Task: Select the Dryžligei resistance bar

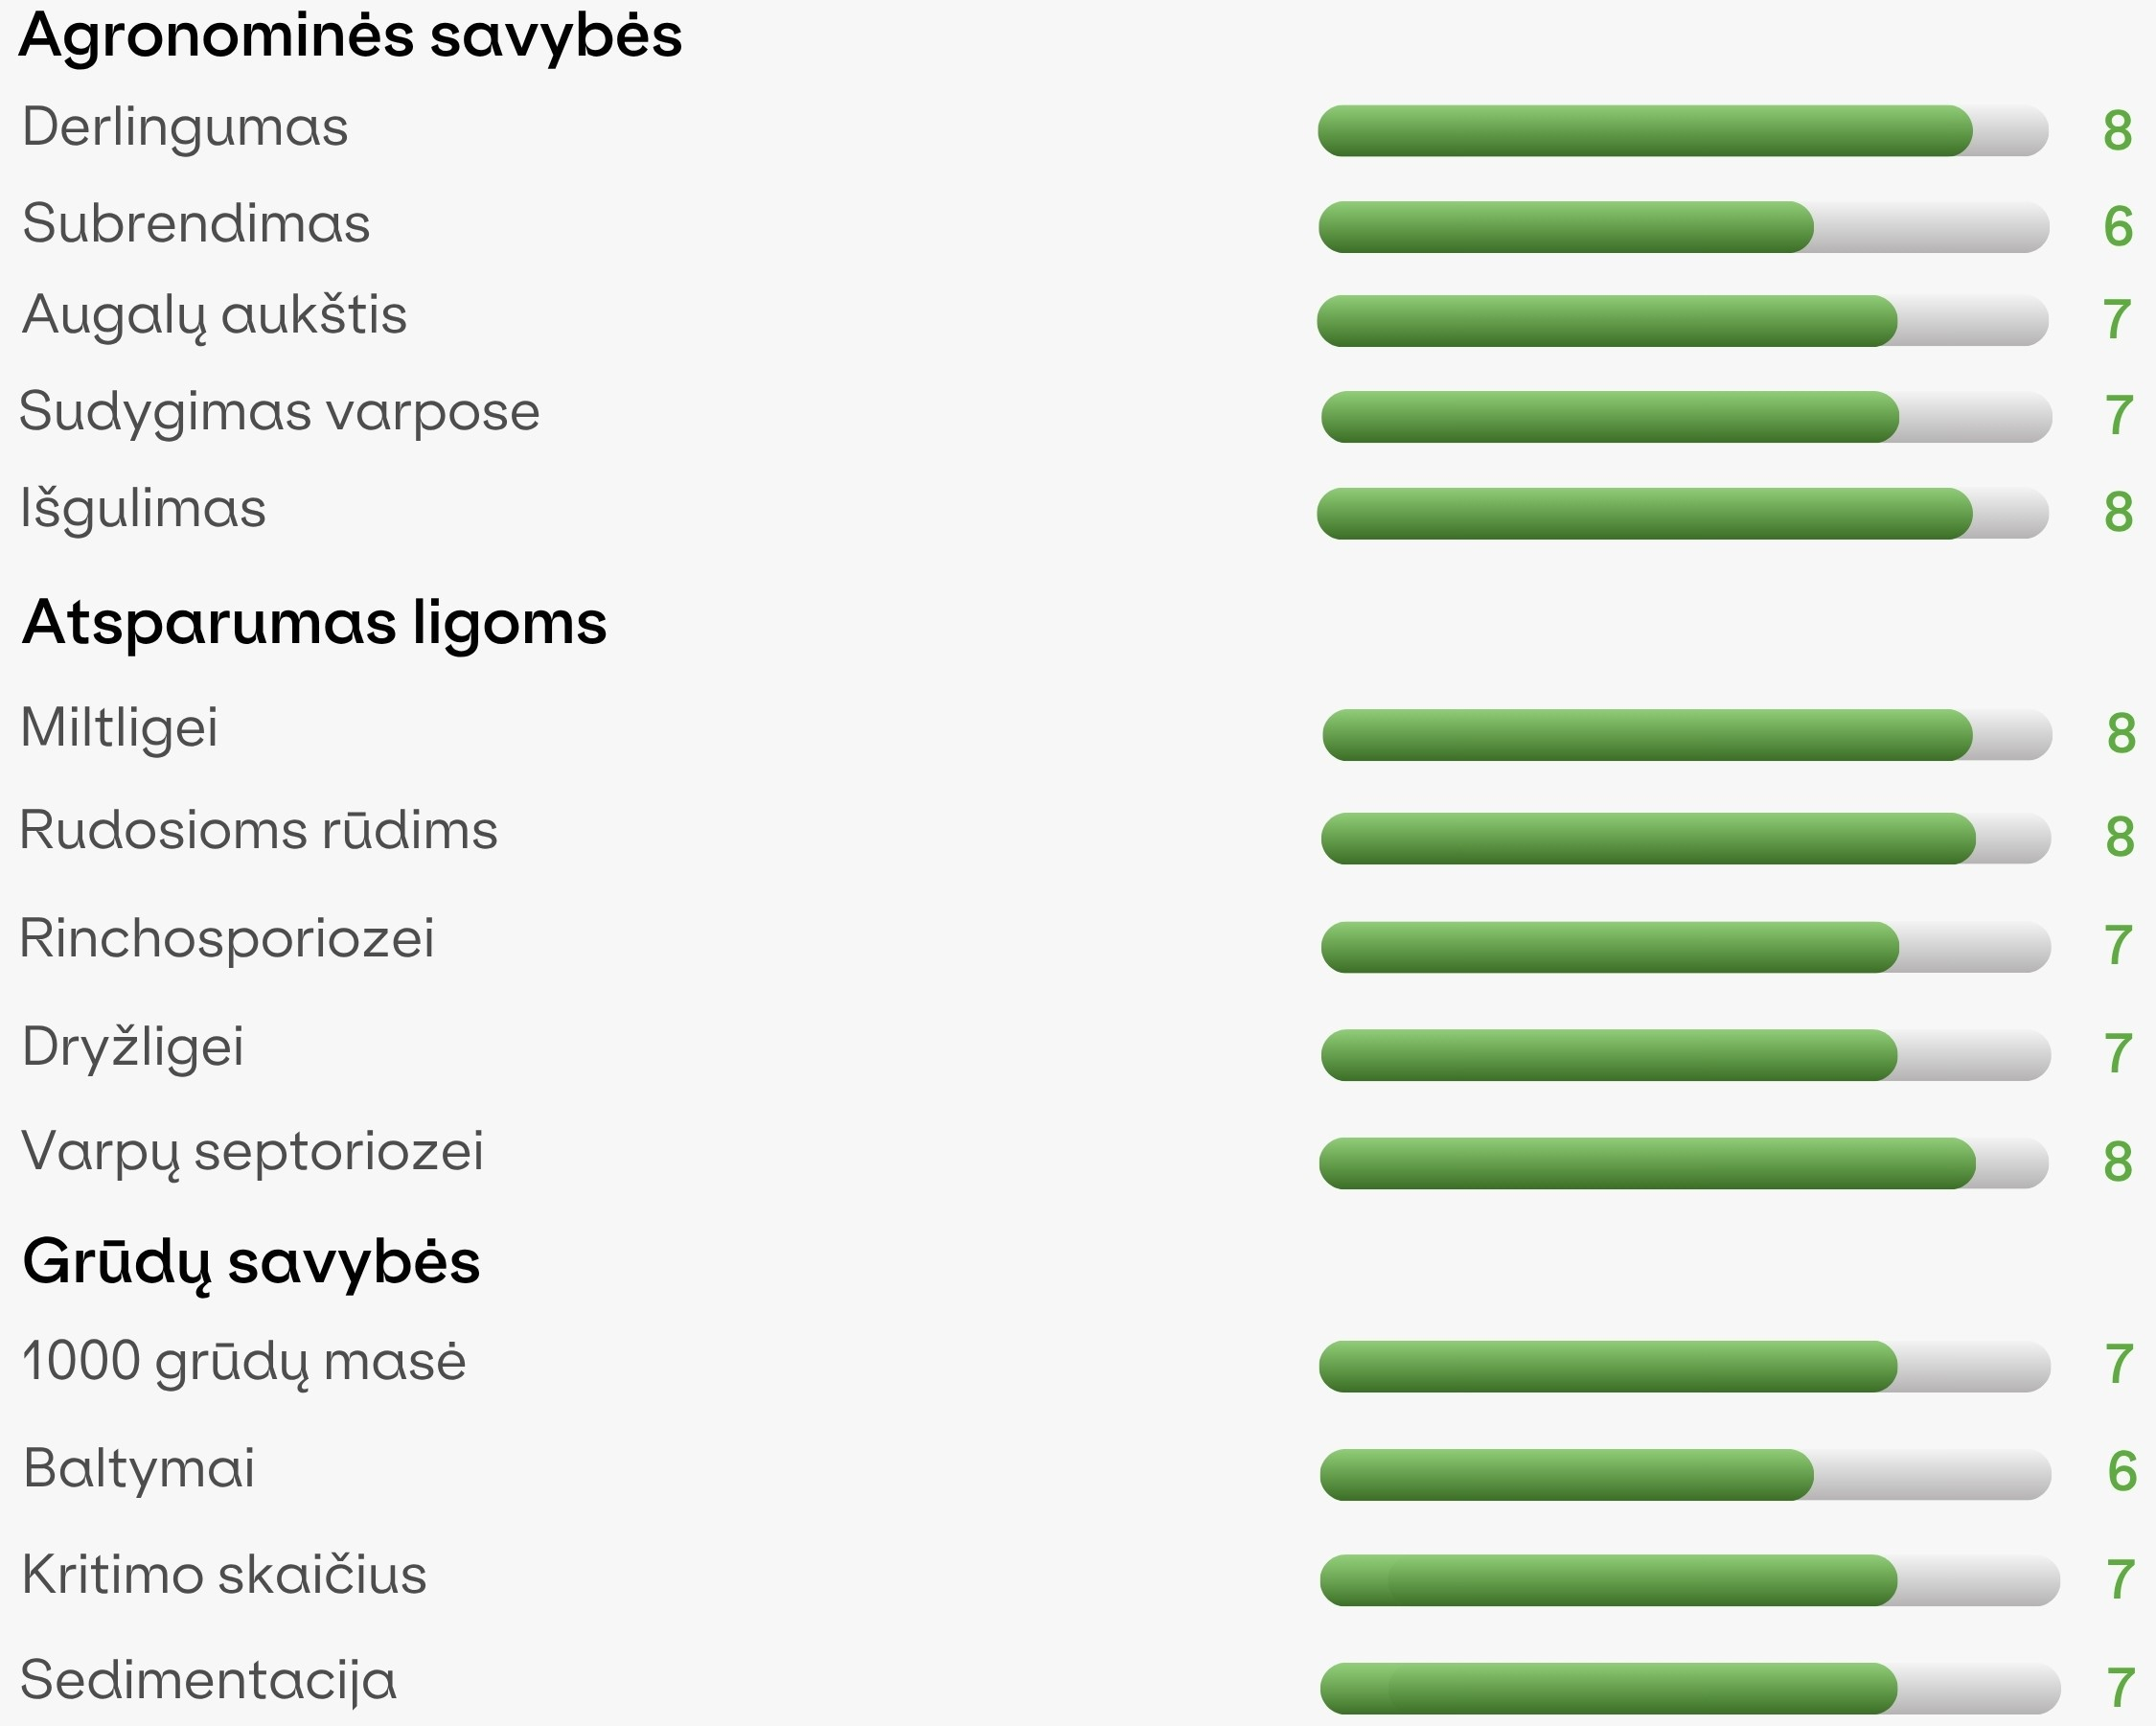Action: [x=1686, y=1055]
